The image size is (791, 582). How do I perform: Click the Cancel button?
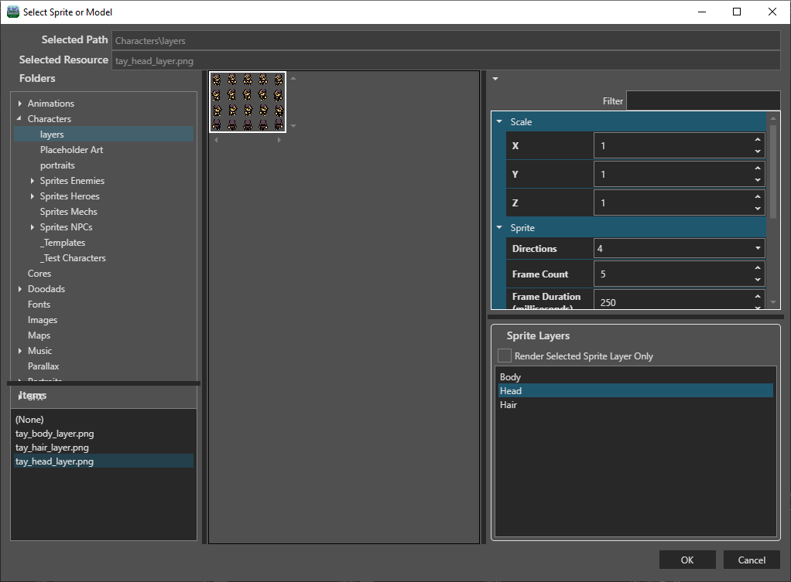tap(752, 560)
